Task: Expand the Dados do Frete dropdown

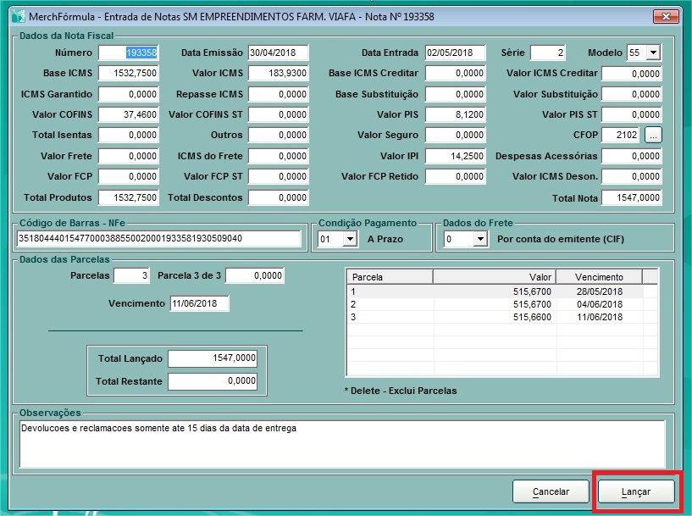Action: [x=481, y=240]
